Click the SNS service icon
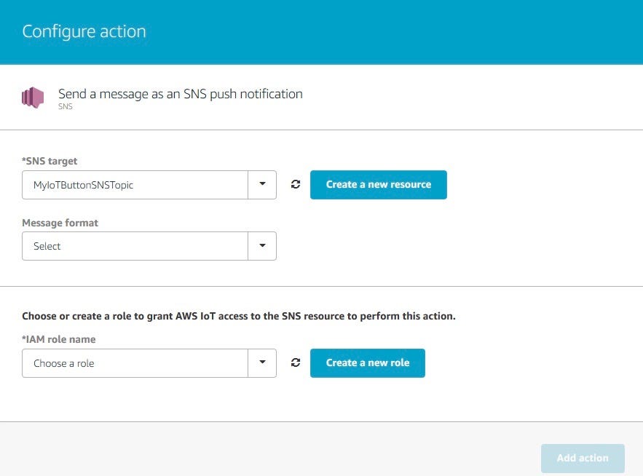643x476 pixels. pos(33,98)
